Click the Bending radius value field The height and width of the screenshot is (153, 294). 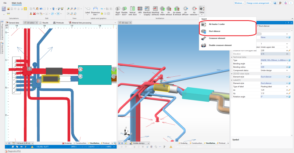coord(273,67)
